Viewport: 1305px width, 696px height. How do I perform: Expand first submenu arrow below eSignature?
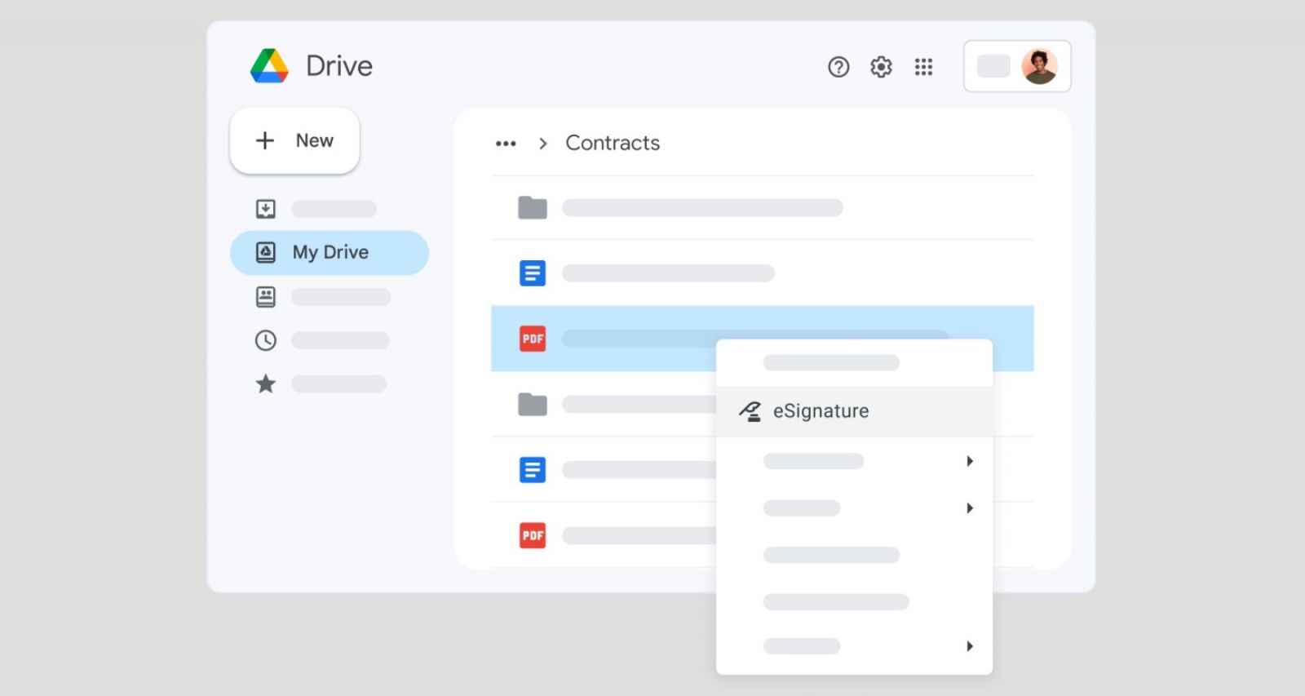[970, 461]
